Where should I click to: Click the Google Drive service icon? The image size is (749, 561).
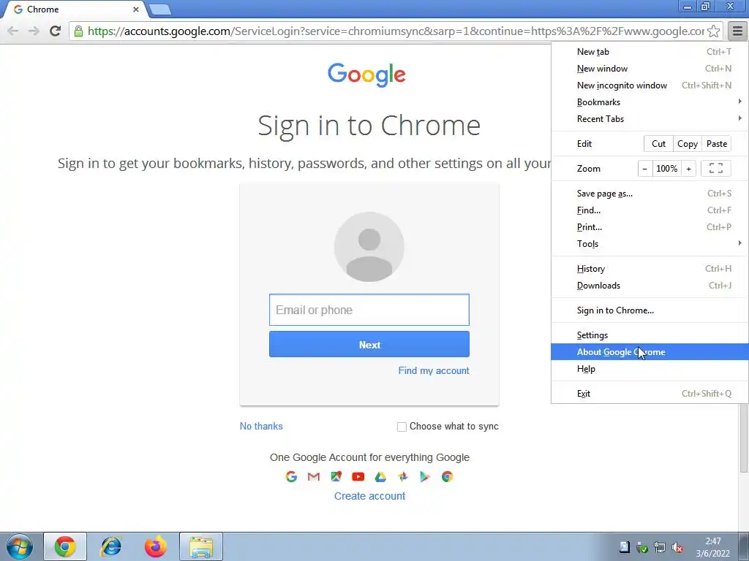(380, 476)
